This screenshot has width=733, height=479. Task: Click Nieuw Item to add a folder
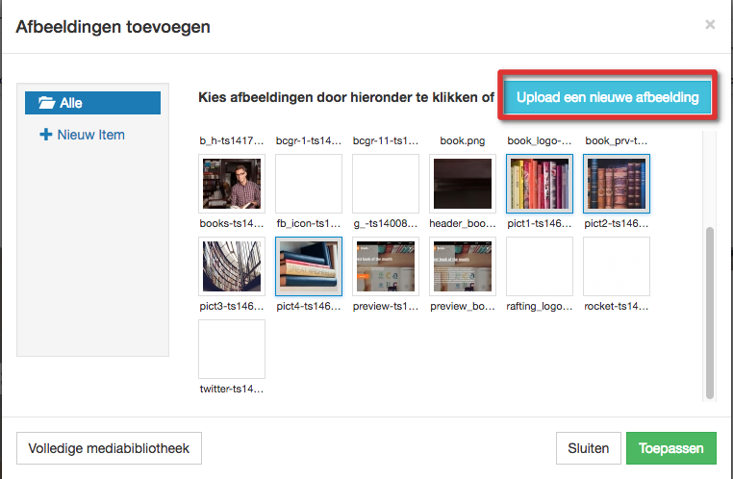click(x=83, y=135)
